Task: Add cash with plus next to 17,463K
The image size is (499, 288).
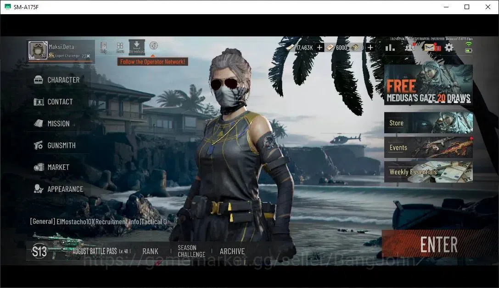Action: tap(320, 48)
